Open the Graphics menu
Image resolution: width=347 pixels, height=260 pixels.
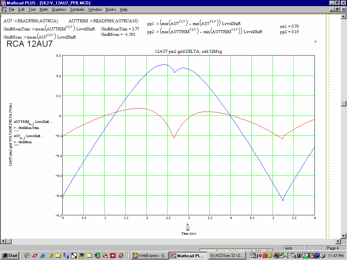pos(59,9)
